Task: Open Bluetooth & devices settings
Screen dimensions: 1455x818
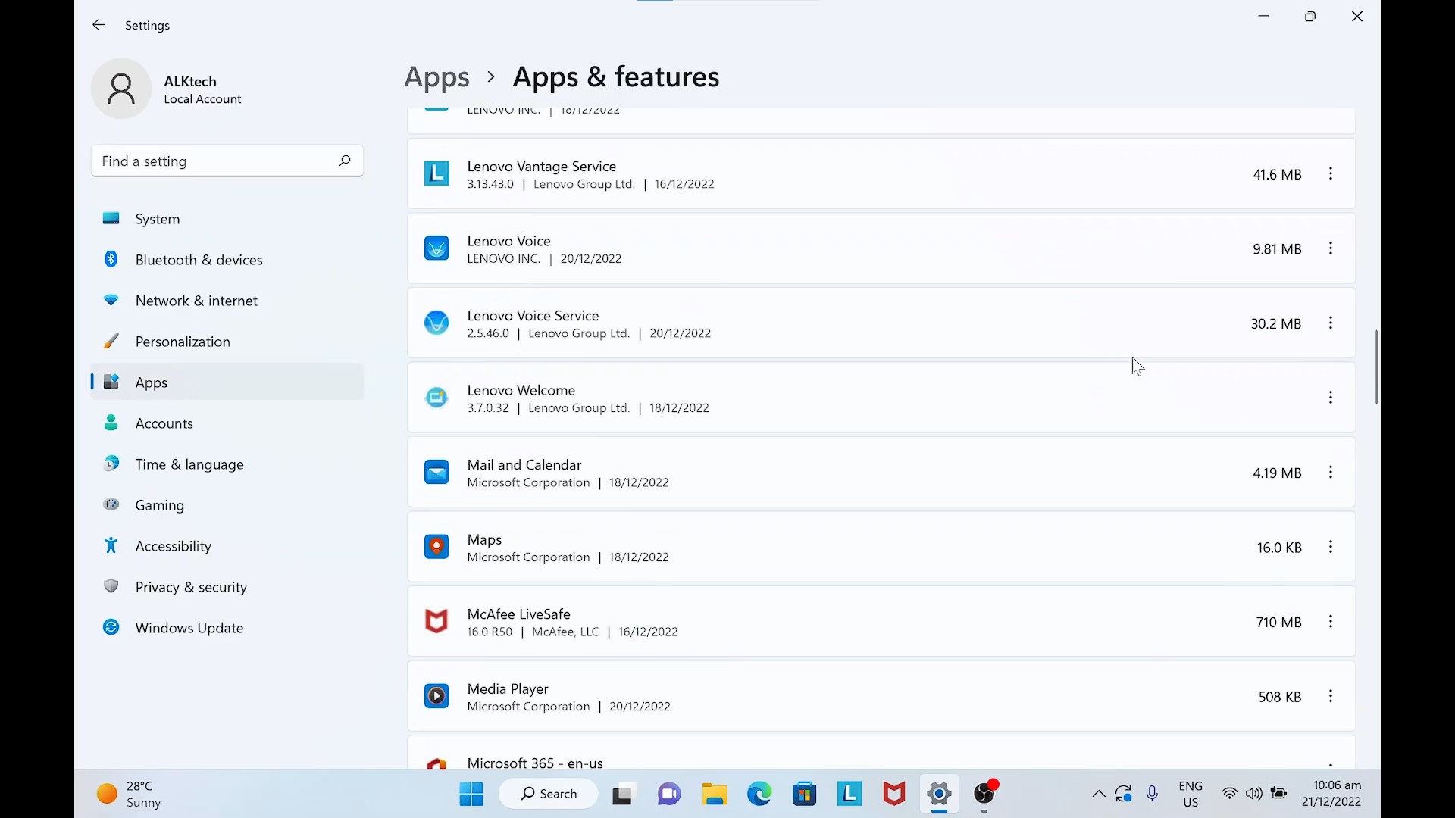Action: [227, 260]
